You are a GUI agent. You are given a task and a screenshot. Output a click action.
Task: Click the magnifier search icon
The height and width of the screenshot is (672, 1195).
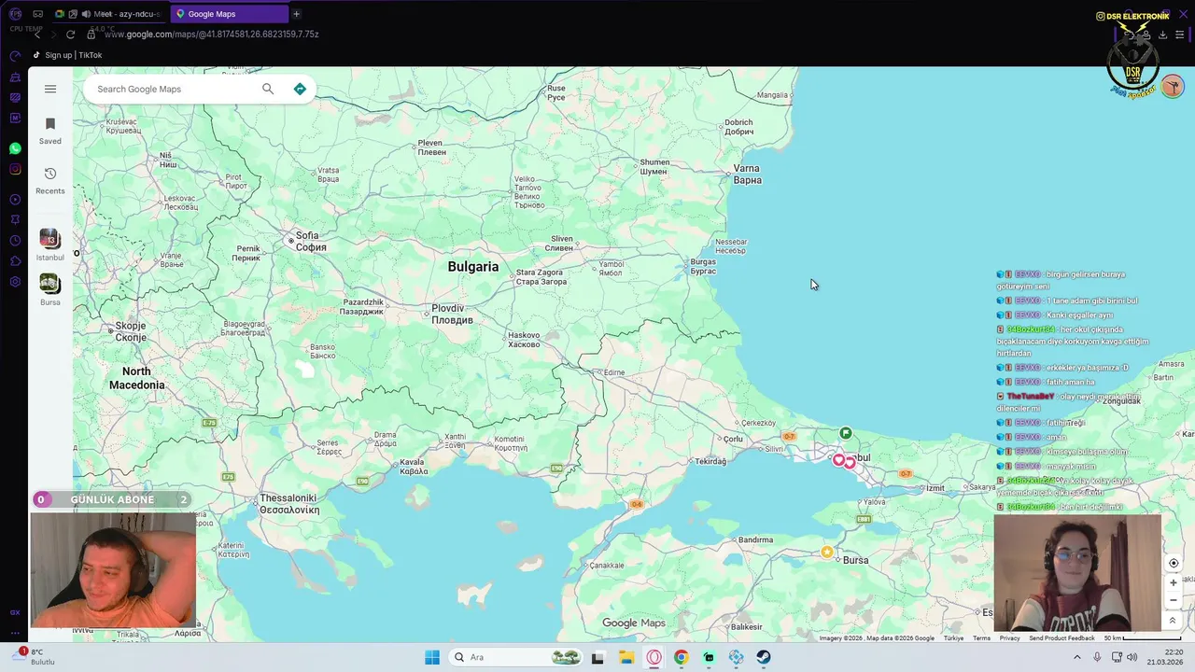(268, 89)
